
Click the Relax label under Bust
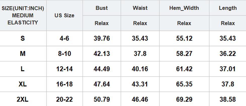click(101, 23)
